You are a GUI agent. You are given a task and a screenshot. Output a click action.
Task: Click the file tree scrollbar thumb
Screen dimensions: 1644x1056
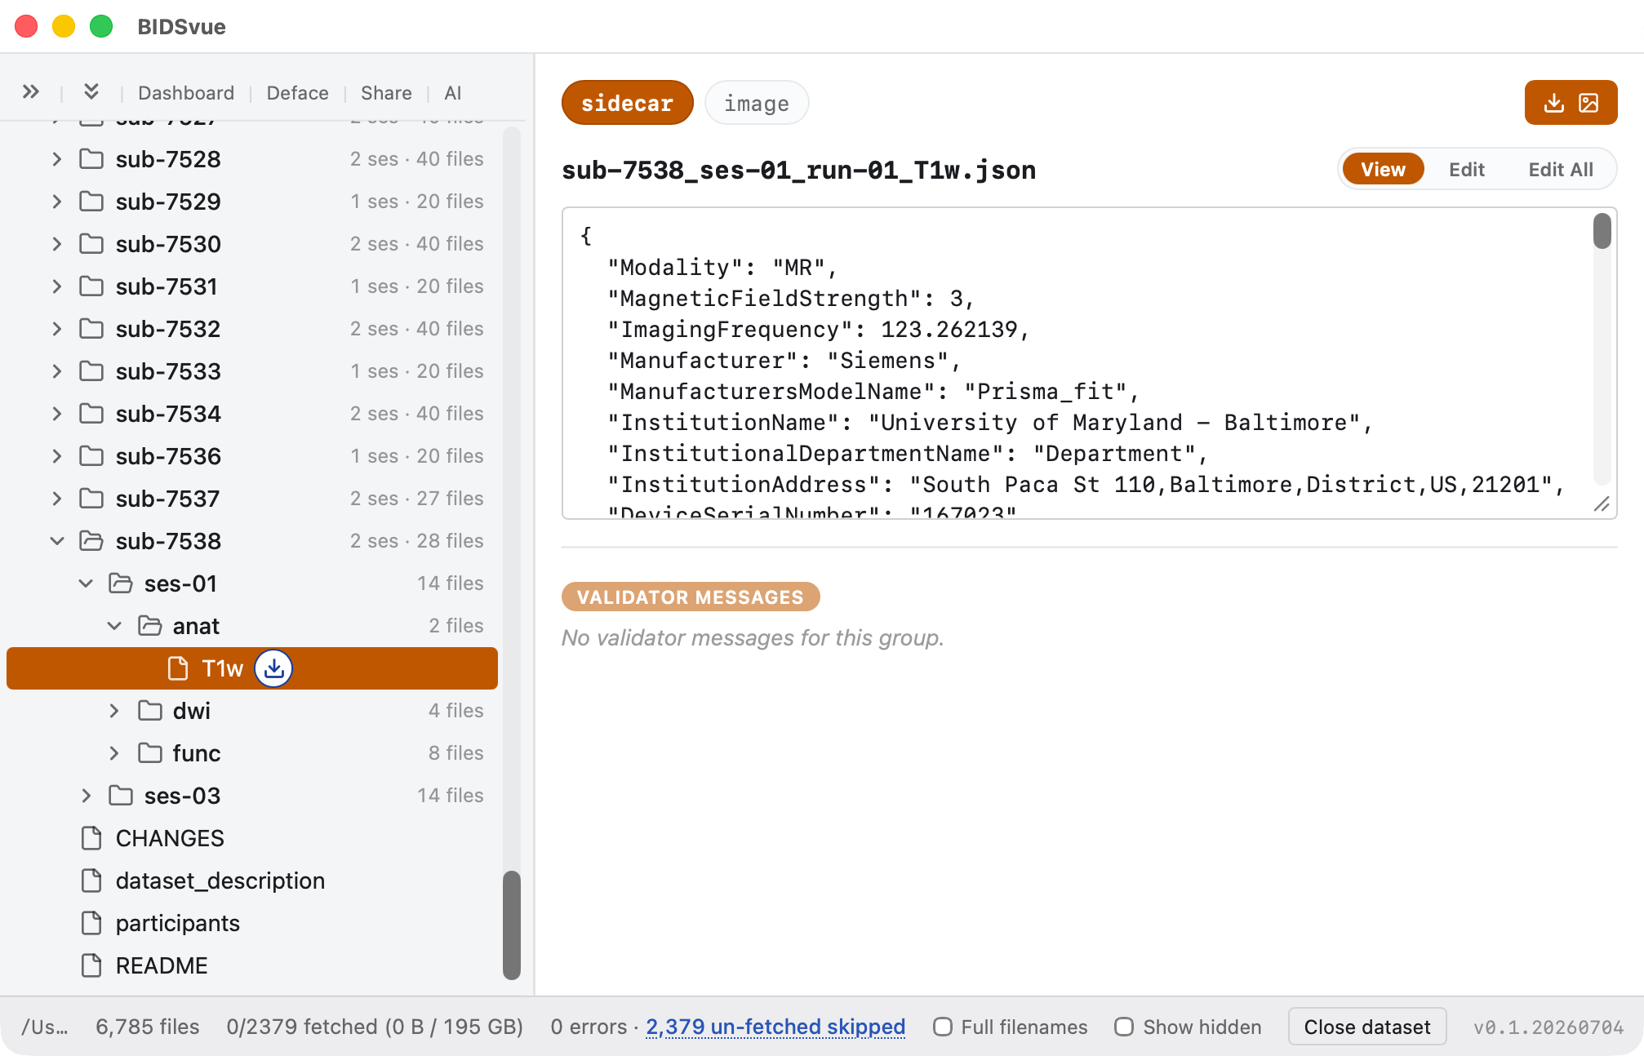click(512, 925)
